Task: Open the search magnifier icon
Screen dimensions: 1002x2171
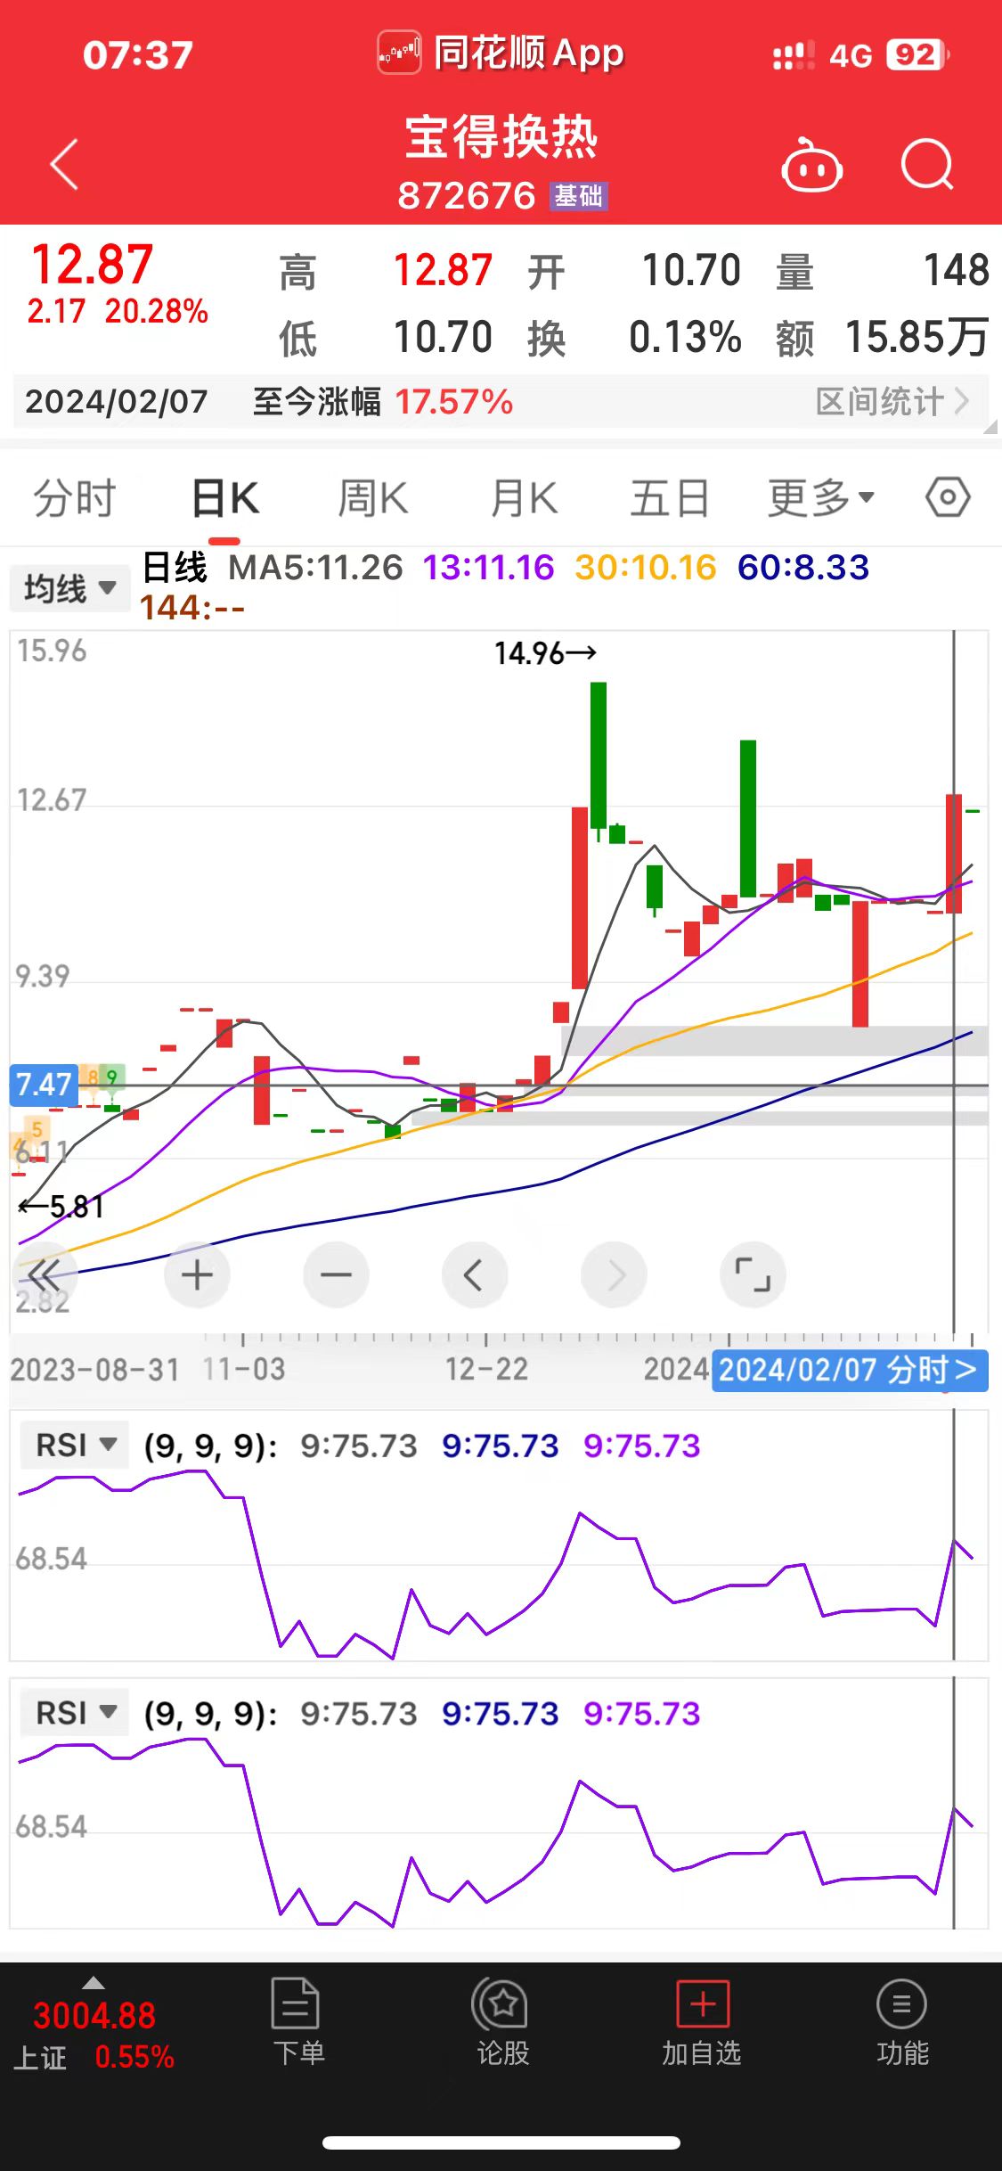Action: coord(927,165)
